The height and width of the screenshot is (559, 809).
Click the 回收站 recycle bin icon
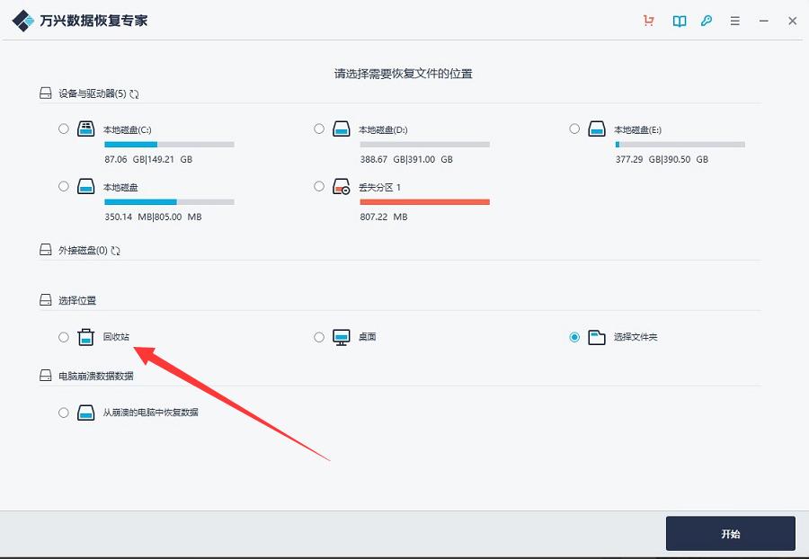pos(85,338)
